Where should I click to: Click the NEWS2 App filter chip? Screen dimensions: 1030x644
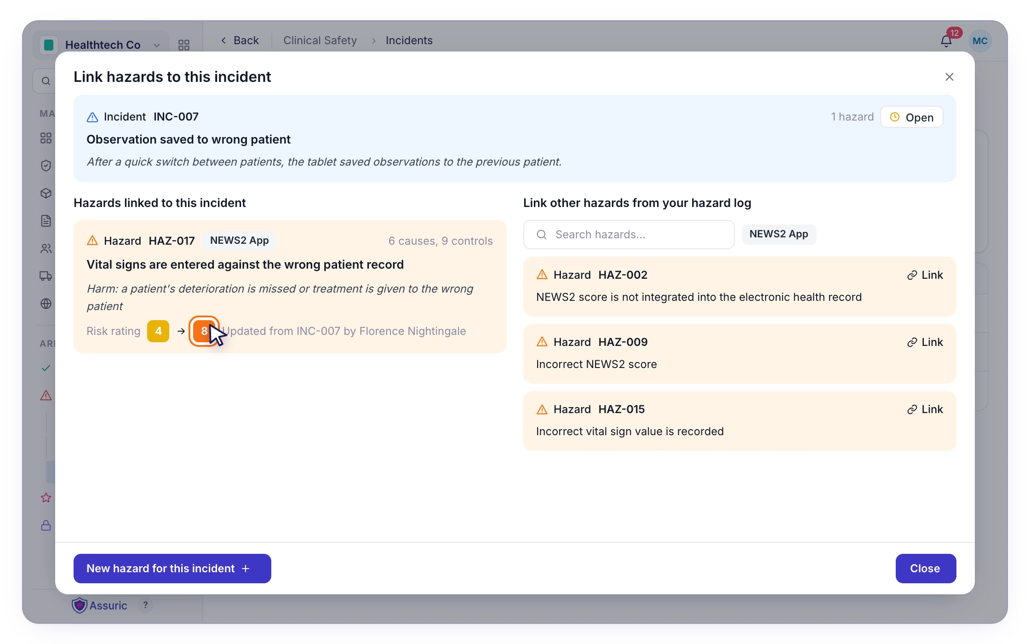(x=778, y=234)
